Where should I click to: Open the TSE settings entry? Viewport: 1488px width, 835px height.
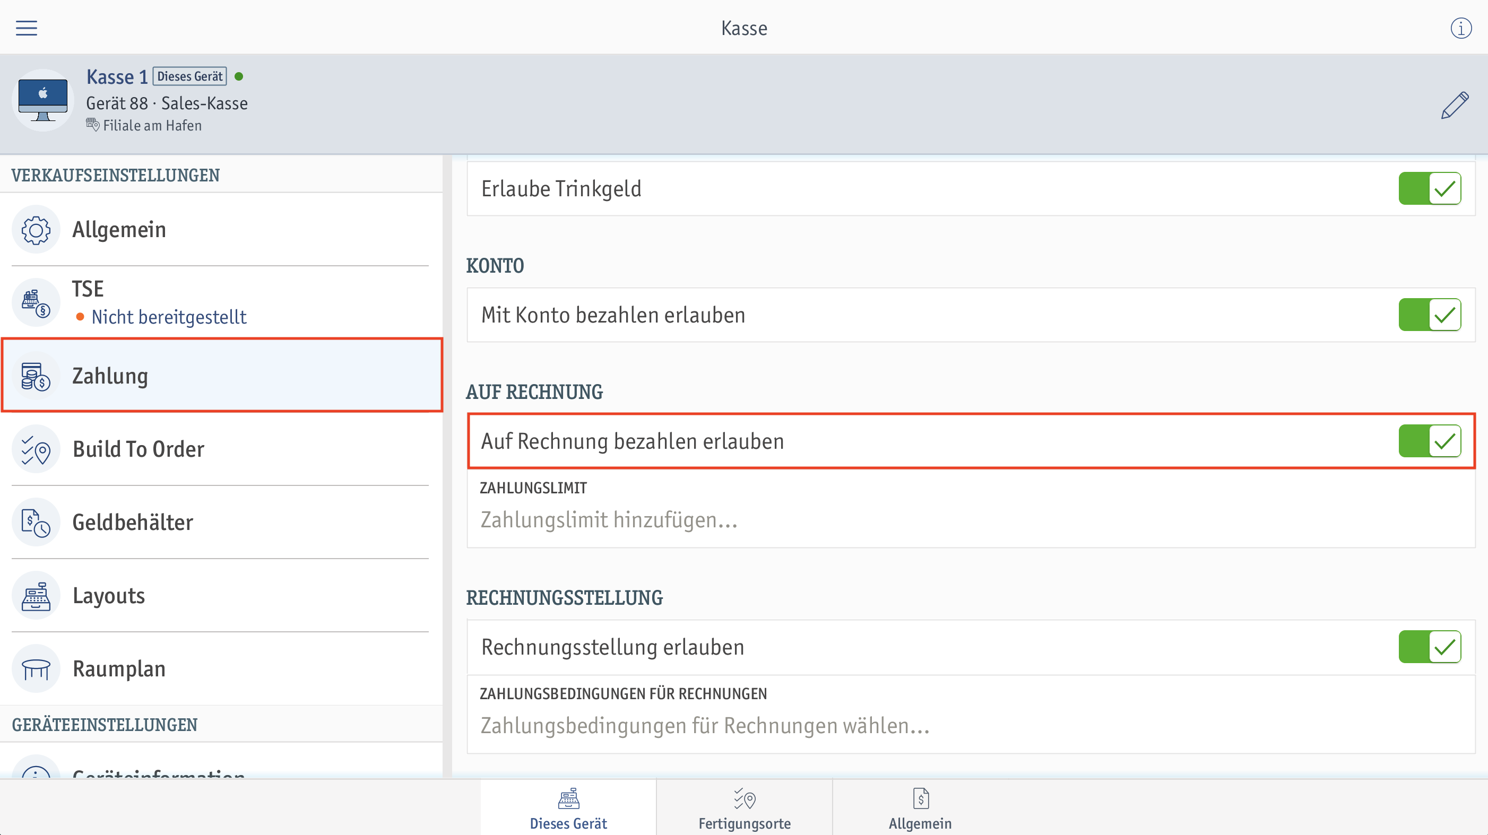[221, 302]
